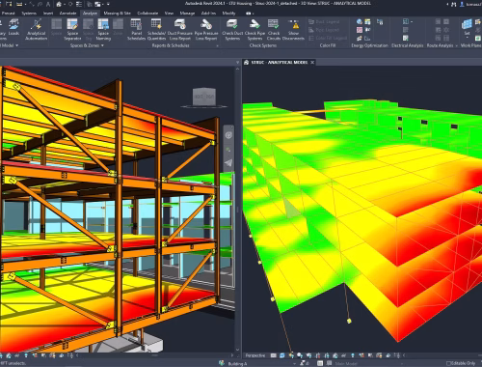The image size is (482, 367).
Task: Close the STRUC - ANALYTICAL MODEL view tab
Action: [312, 63]
